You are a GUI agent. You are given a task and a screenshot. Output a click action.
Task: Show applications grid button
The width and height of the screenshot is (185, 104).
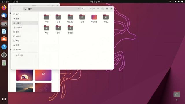[x=4, y=100]
